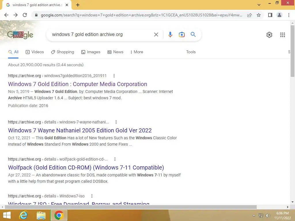Click the archive.org windows-7-wayne-nathani URL
The image size is (295, 221).
[x=58, y=122]
